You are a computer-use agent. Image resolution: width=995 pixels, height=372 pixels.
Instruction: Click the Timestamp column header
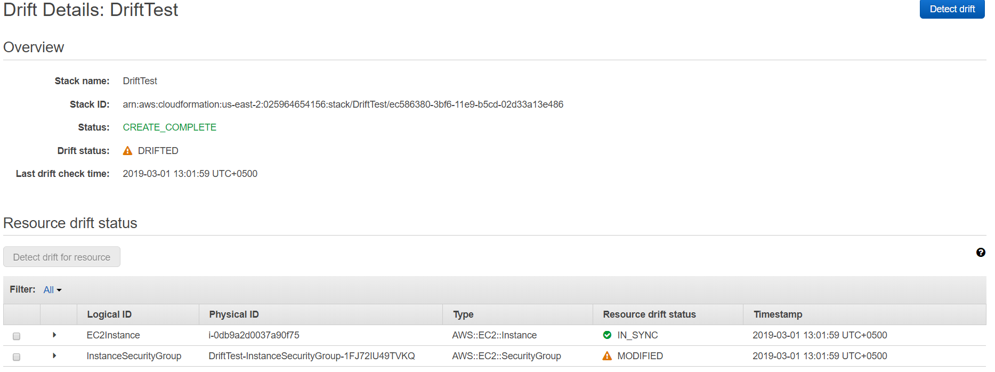coord(778,314)
